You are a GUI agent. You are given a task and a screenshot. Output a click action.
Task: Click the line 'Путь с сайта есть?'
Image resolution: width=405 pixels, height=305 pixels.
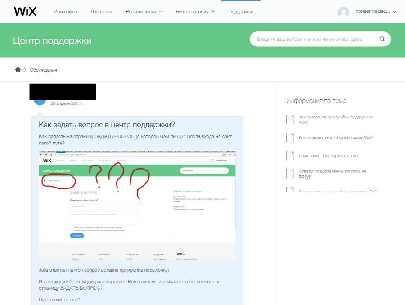[x=59, y=300]
